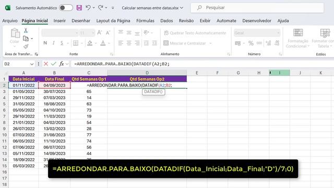Viewport: 334px width, 188px height.
Task: Click the Cut scissors icon
Action: click(x=26, y=31)
